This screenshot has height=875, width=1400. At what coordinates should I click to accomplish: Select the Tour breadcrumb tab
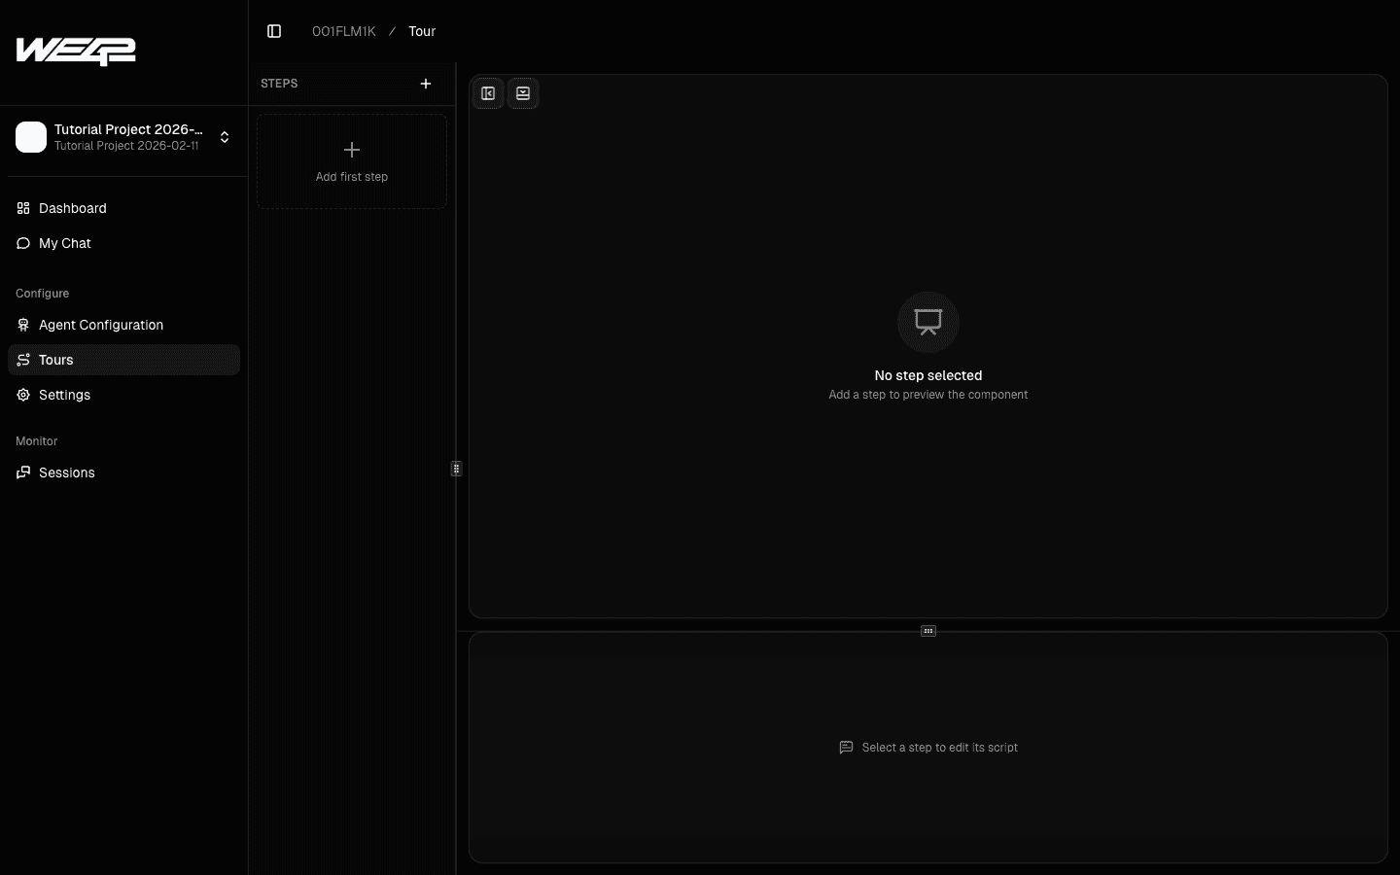click(x=421, y=31)
